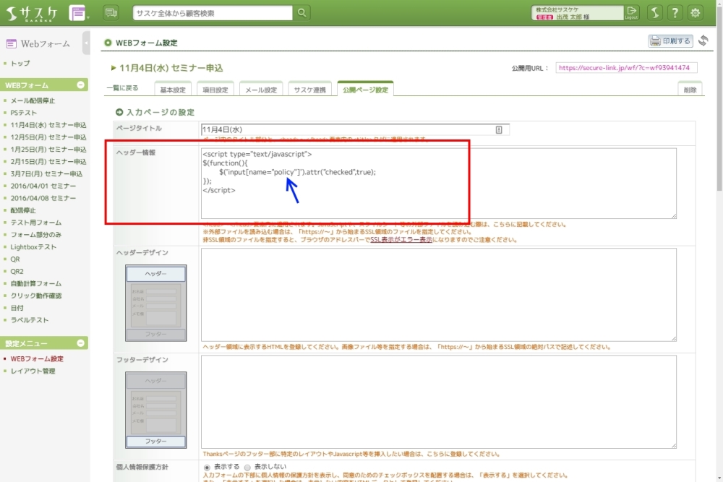Click the refresh arrows icon beside 印刷する
The image size is (723, 482).
[703, 41]
